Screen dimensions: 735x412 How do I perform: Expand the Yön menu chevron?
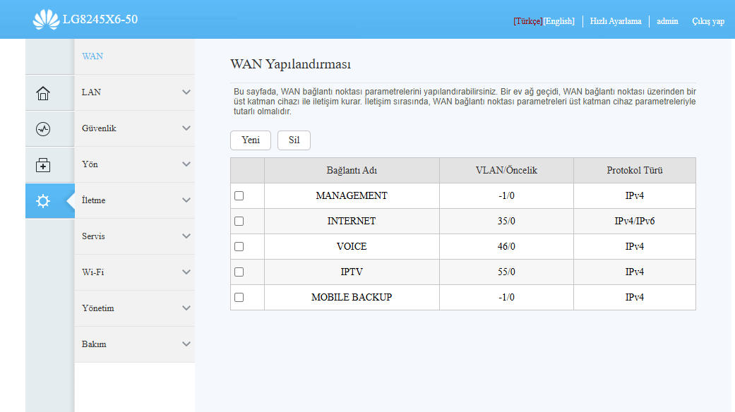point(186,164)
